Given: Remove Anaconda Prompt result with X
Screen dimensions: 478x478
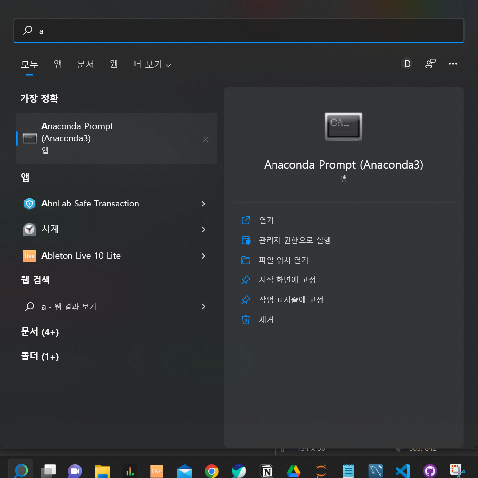Looking at the screenshot, I should point(206,139).
